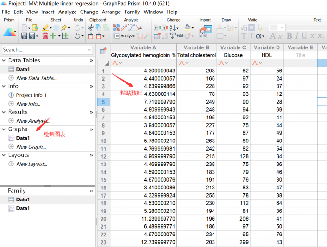
Task: Click the new graph plus icon
Action: (65, 36)
